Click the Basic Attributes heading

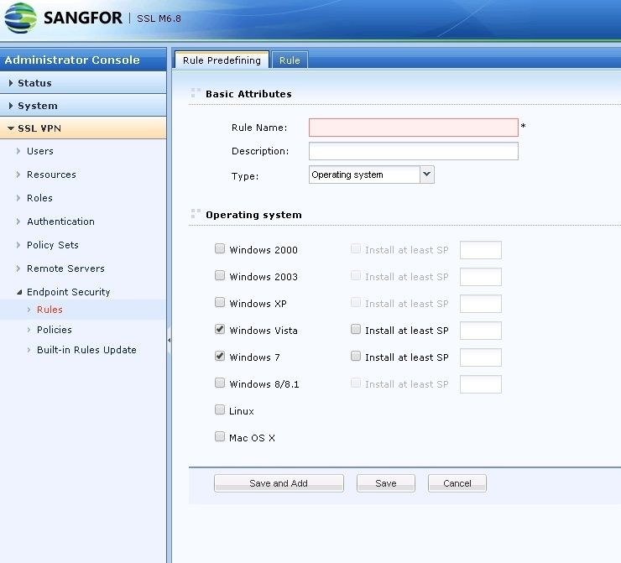point(248,94)
